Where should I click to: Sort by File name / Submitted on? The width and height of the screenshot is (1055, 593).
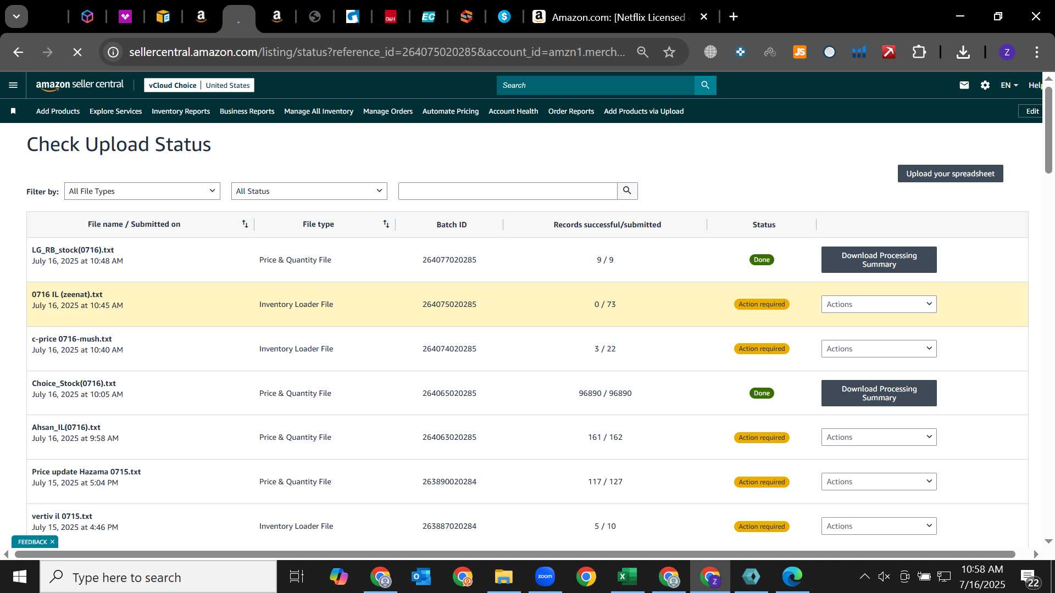pyautogui.click(x=245, y=224)
